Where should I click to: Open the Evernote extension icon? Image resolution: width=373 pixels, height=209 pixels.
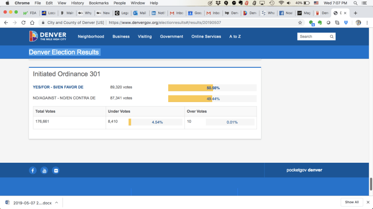(320, 23)
